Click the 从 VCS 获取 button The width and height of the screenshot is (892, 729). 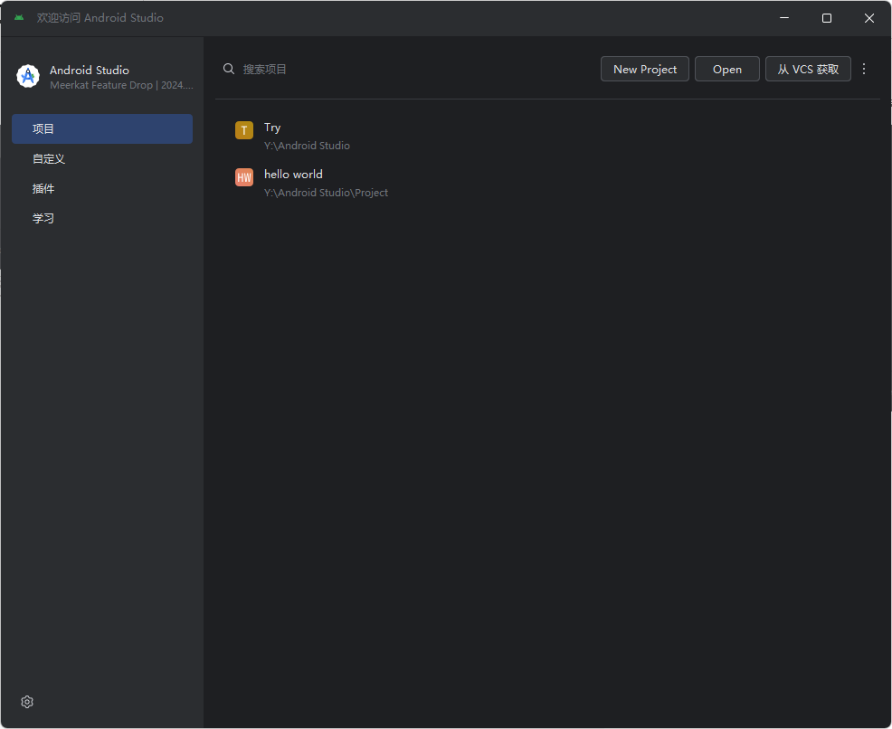(x=808, y=69)
